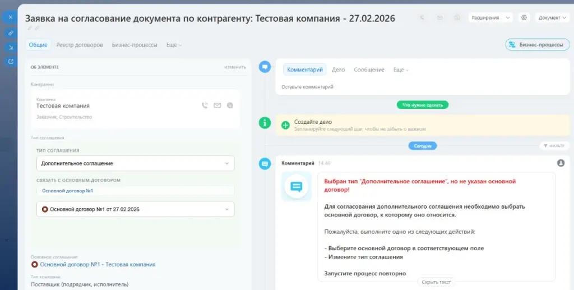Image resolution: width=574 pixels, height=290 pixels.
Task: Click the copy link icon in left sidebar
Action: coord(10,33)
